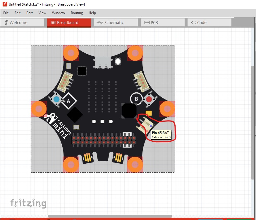Click the Fritzing app icon in title bar
The image size is (256, 220).
click(5, 4)
